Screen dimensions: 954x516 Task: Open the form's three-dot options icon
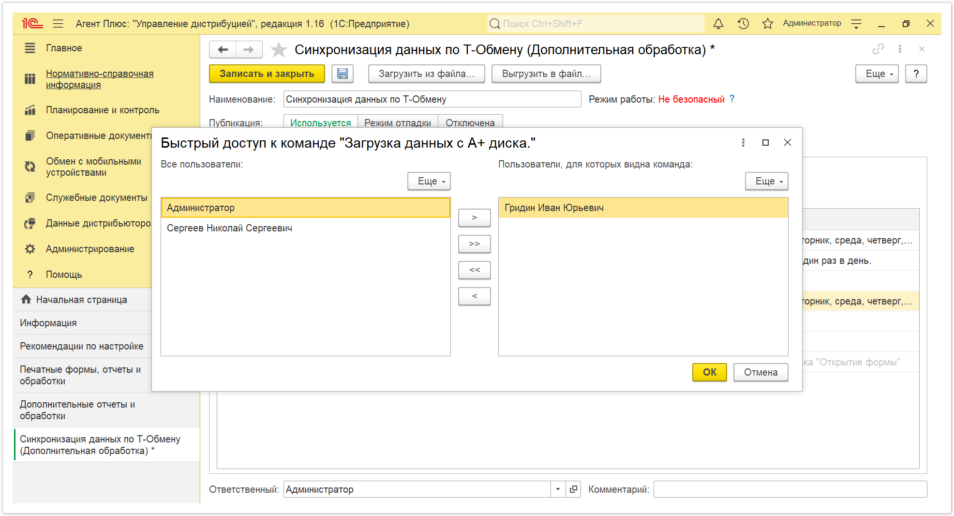pos(900,49)
